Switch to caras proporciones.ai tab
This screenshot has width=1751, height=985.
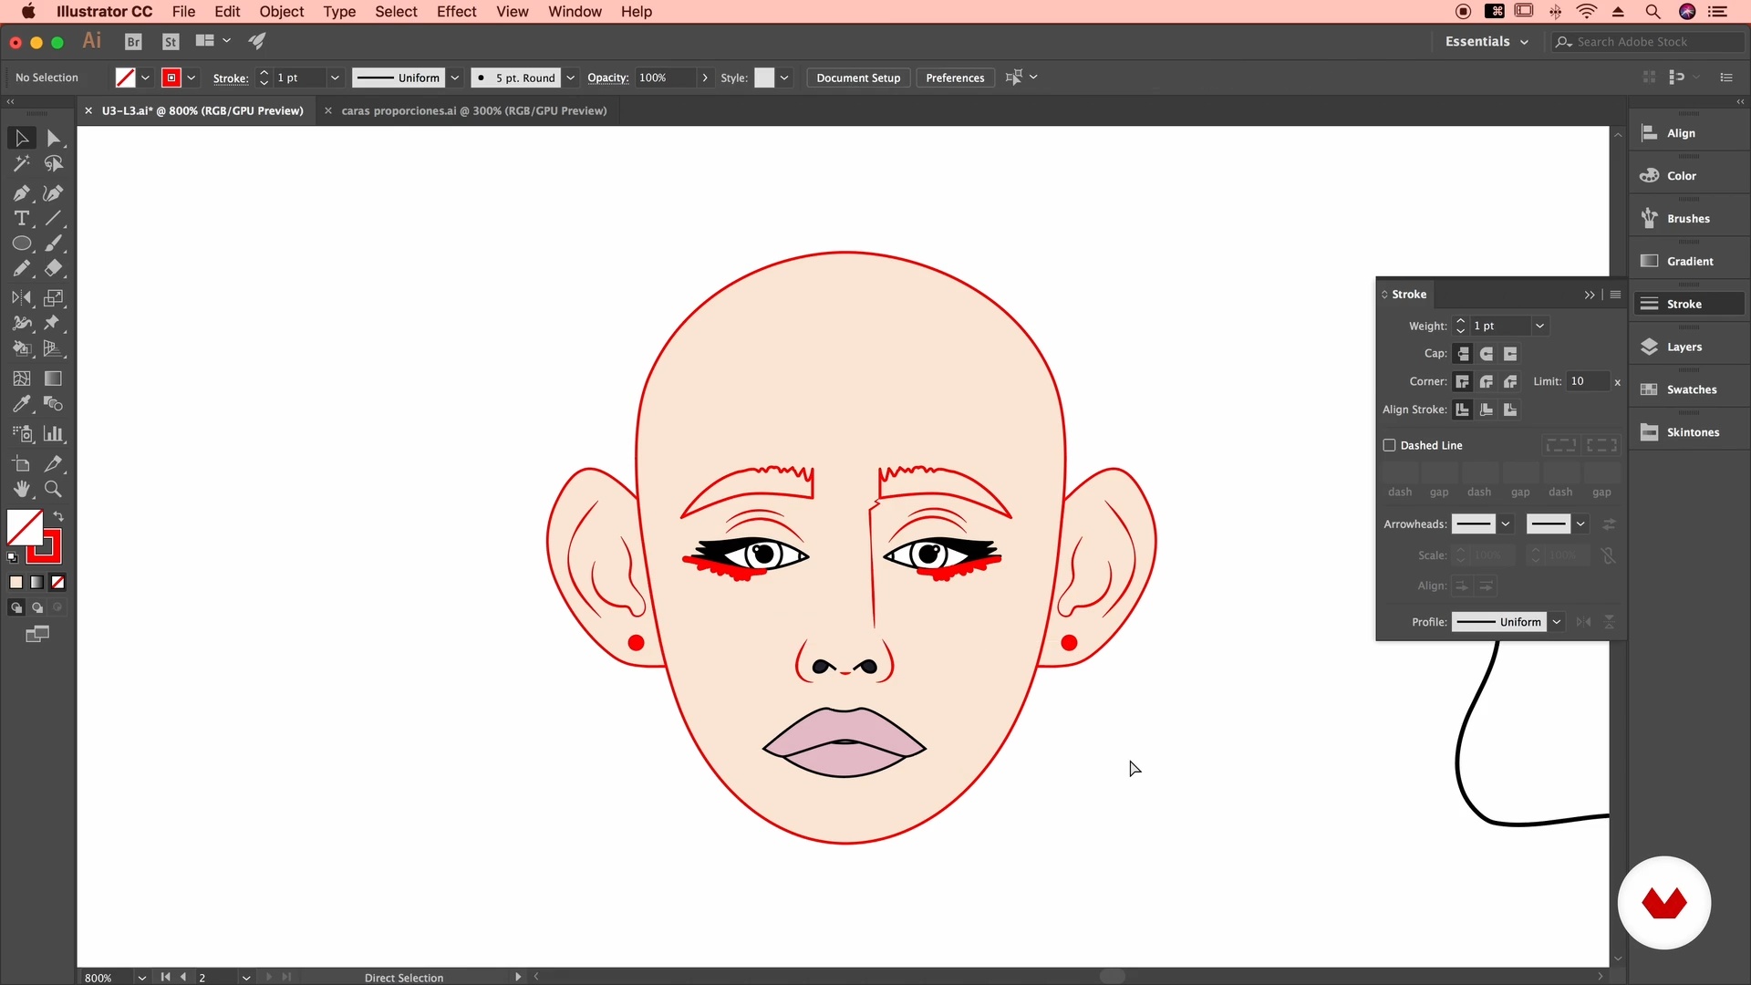pos(473,111)
